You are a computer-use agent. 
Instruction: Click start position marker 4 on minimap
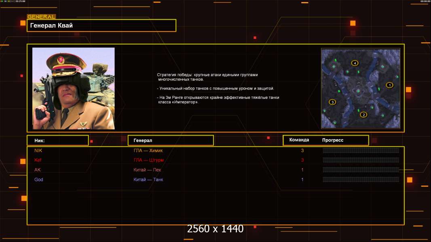pyautogui.click(x=355, y=63)
